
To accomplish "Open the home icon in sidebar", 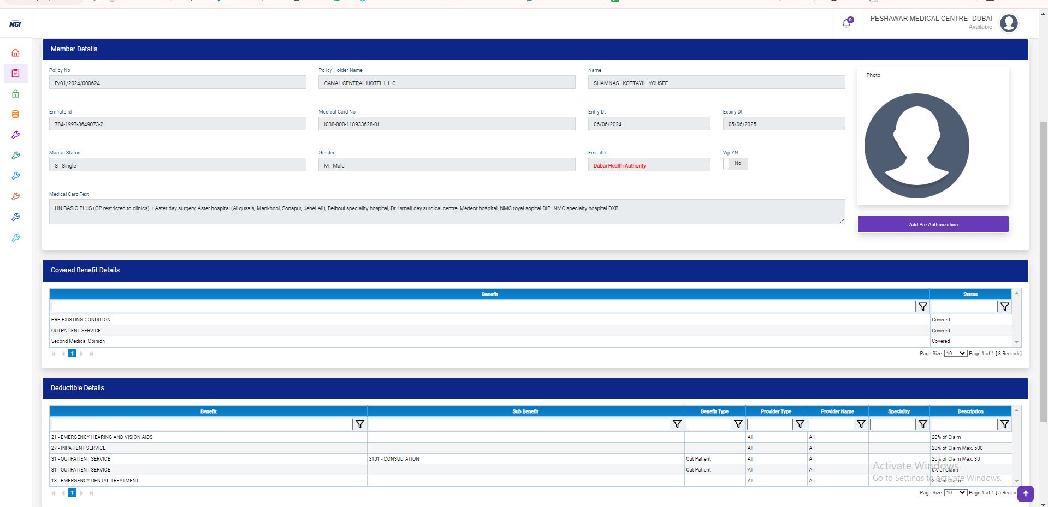I will [15, 53].
